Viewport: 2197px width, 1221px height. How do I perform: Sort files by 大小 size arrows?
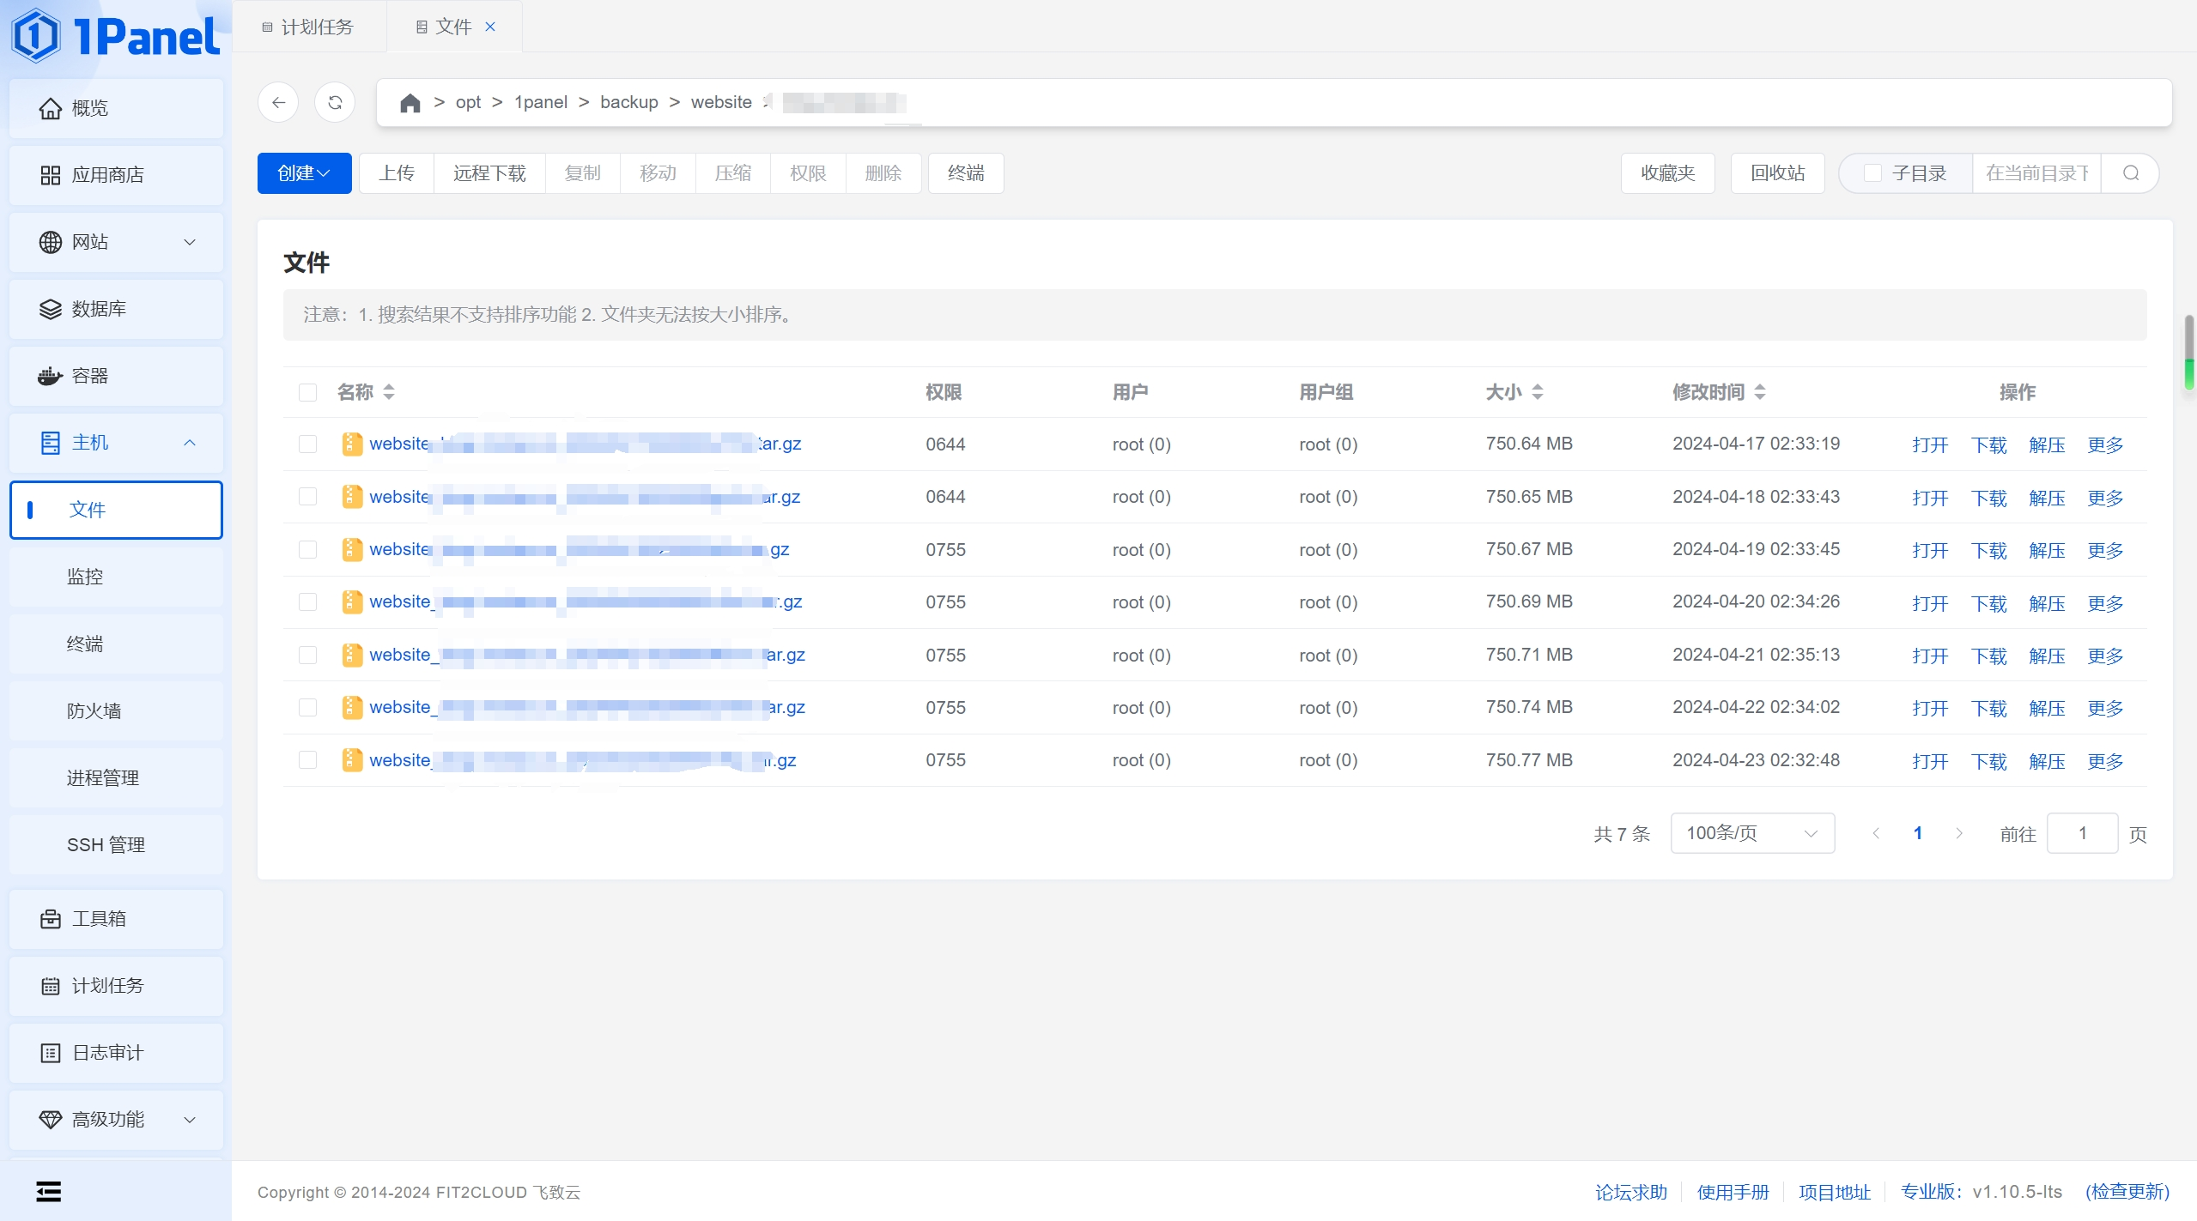point(1537,392)
